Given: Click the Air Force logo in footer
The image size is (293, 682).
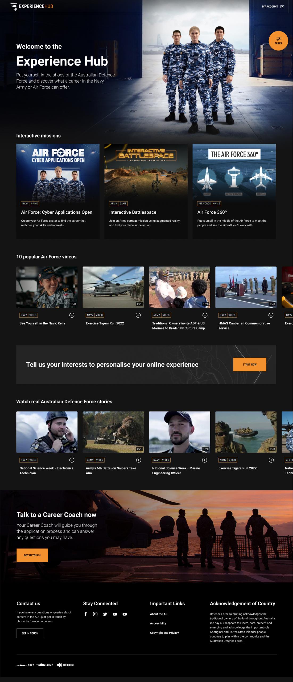Looking at the screenshot, I should click(65, 665).
